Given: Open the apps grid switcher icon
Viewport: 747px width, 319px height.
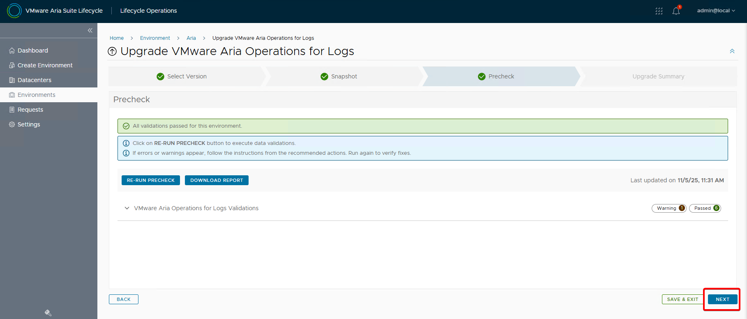Looking at the screenshot, I should (x=659, y=11).
